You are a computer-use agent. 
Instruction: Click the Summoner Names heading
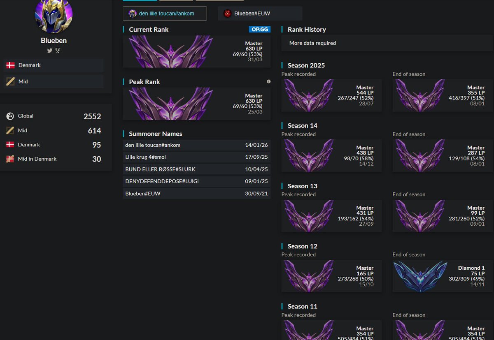point(156,134)
